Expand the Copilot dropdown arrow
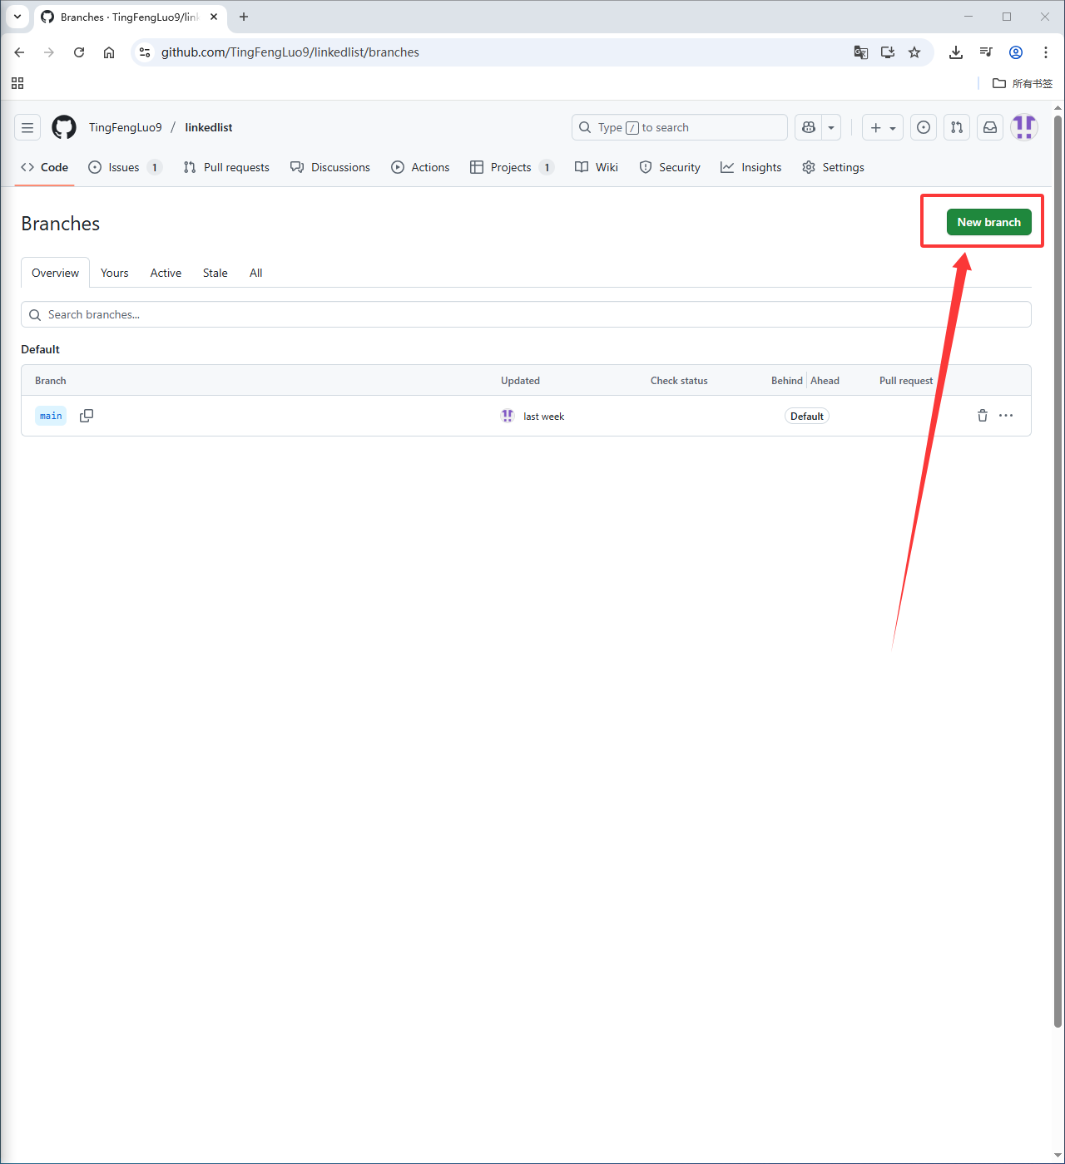The height and width of the screenshot is (1164, 1065). (x=831, y=127)
